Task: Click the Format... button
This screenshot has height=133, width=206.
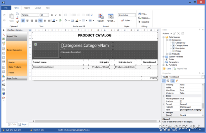Action: (x=111, y=18)
